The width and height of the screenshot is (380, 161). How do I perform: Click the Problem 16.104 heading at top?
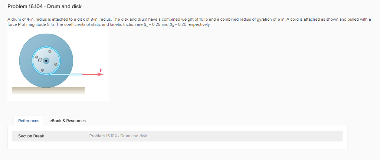[45, 7]
